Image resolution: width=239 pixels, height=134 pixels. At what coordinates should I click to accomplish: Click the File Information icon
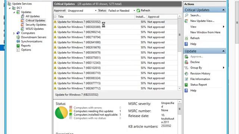[186, 79]
